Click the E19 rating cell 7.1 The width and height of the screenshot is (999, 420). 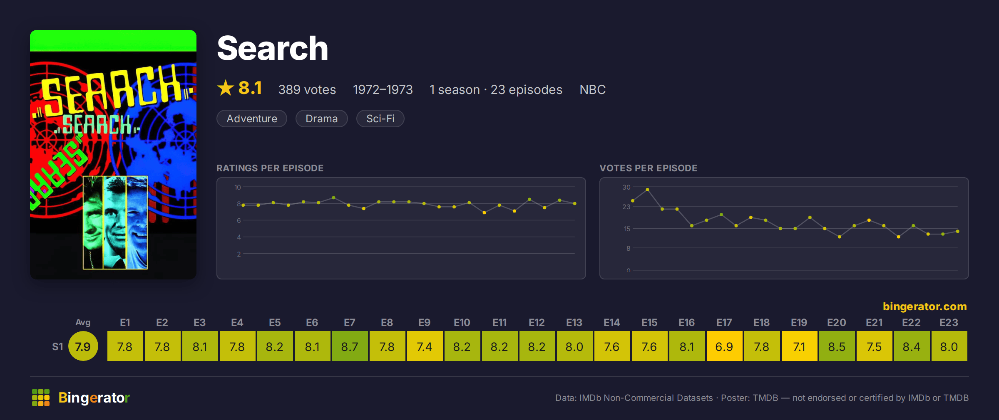(799, 346)
